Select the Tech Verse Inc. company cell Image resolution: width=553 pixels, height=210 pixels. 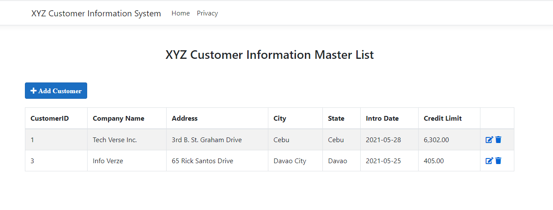click(115, 140)
